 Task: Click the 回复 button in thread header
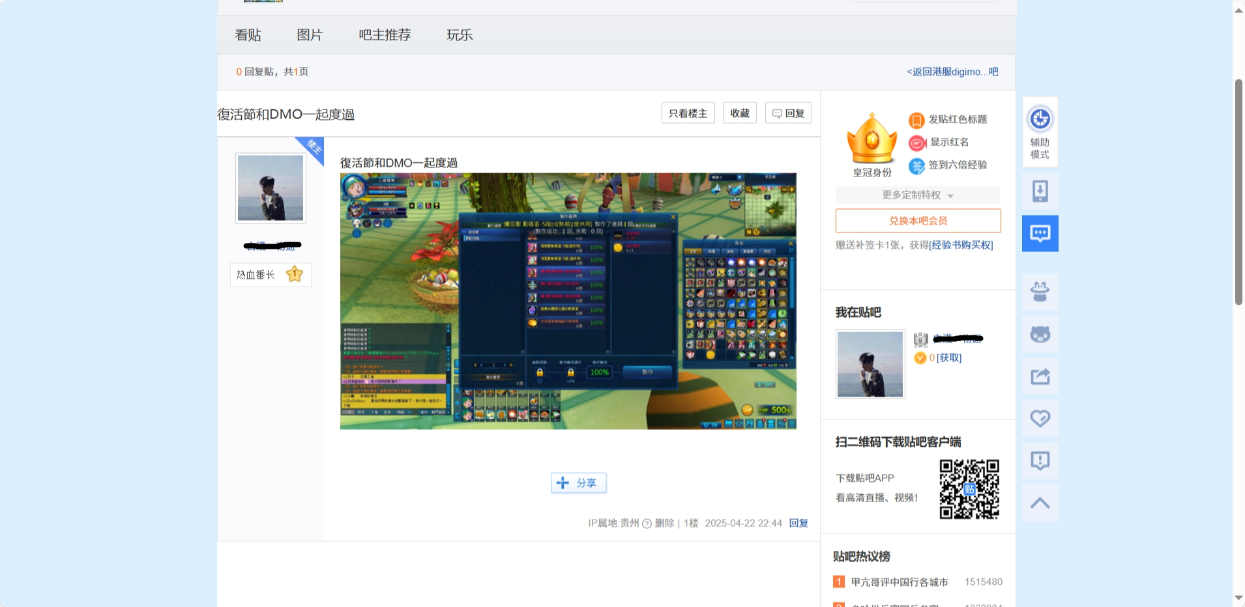789,113
